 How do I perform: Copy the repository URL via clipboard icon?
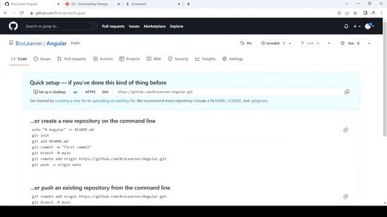click(346, 92)
